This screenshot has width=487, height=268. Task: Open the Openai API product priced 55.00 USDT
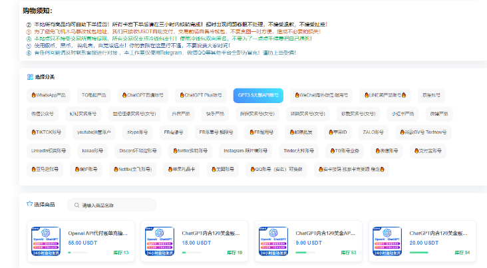[81, 241]
